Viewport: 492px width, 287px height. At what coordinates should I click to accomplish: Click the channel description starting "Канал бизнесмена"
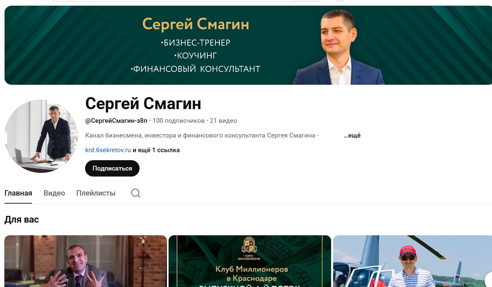(x=202, y=135)
